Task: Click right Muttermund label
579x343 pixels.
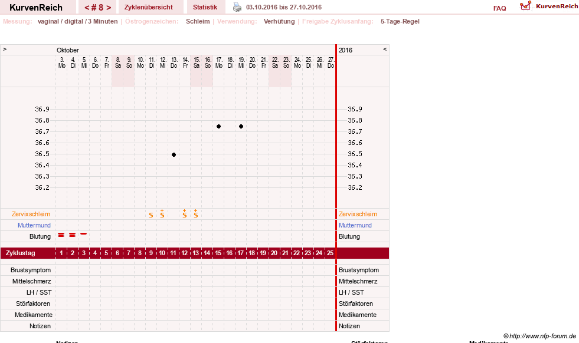Action: click(x=355, y=225)
